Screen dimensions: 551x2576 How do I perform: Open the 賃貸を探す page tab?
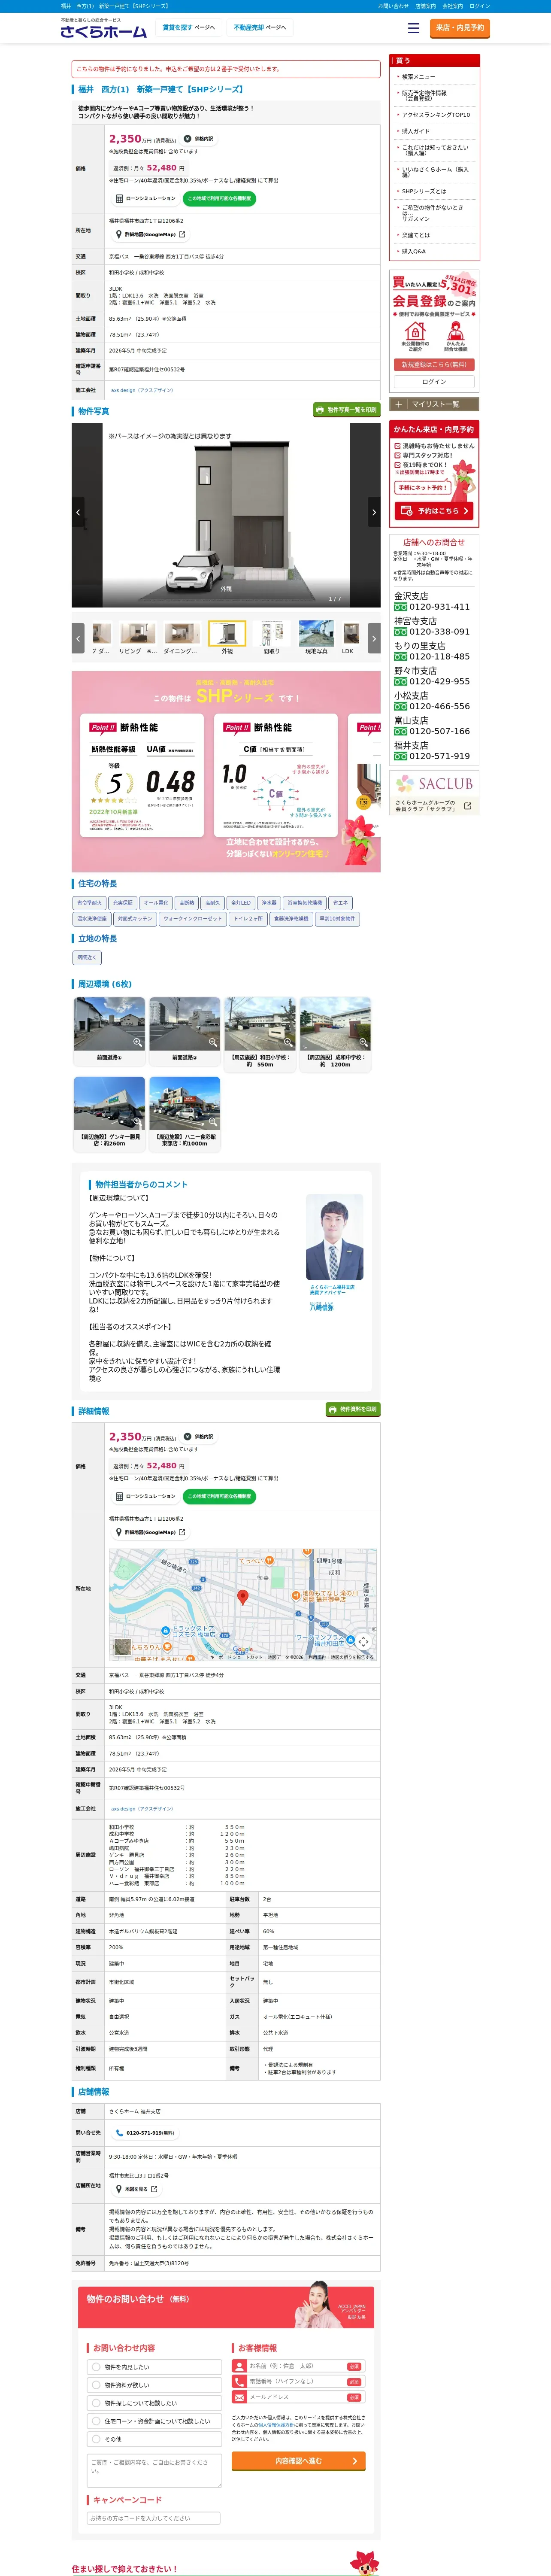(x=189, y=28)
